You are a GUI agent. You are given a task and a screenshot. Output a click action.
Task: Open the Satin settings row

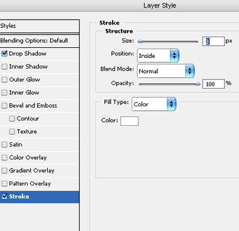[40, 145]
